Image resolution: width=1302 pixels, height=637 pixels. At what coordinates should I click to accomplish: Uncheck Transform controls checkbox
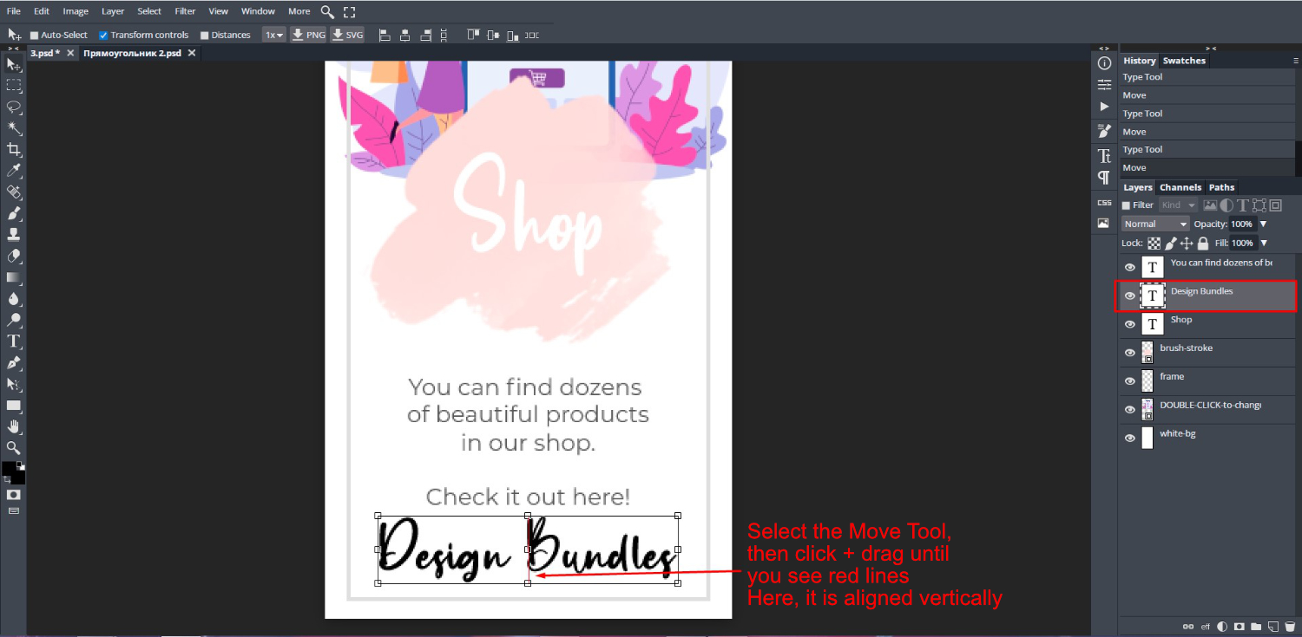[103, 36]
